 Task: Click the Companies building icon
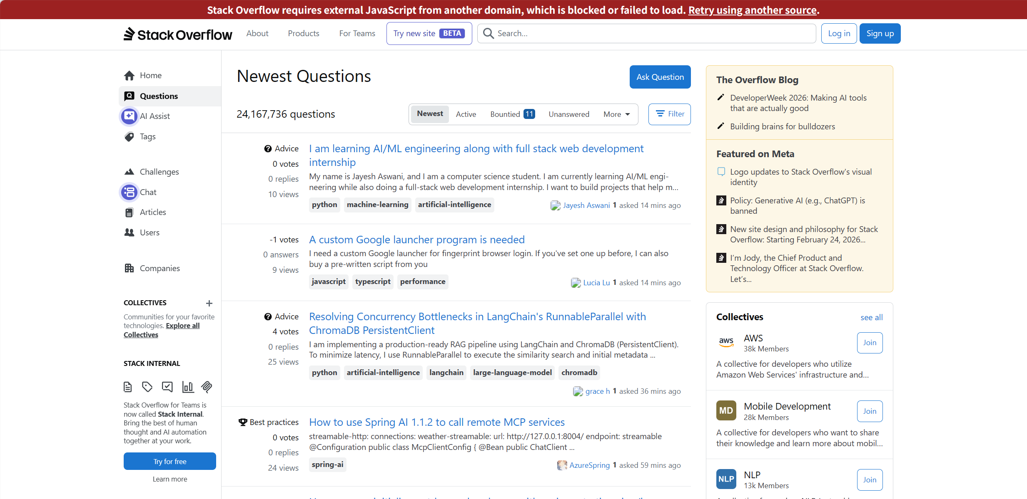pyautogui.click(x=129, y=268)
